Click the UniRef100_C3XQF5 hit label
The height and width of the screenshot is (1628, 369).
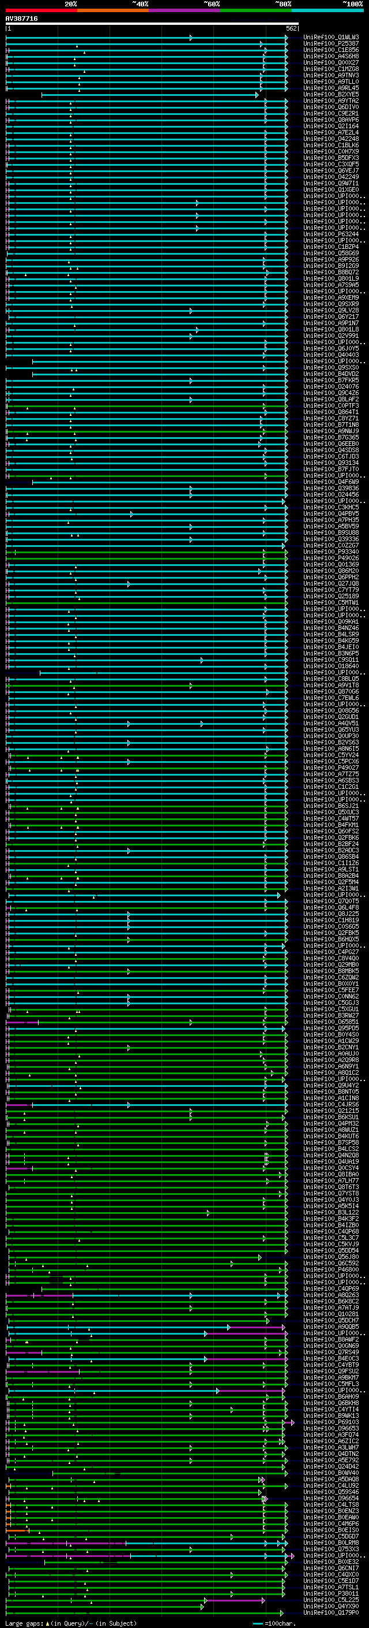coord(330,165)
